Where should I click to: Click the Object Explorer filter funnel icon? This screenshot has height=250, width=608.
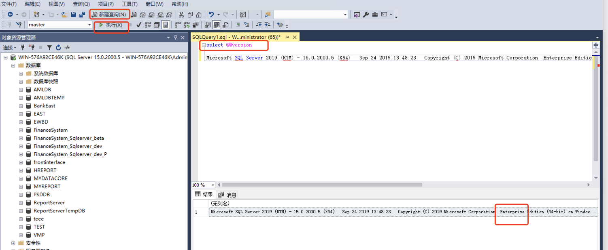click(x=49, y=48)
